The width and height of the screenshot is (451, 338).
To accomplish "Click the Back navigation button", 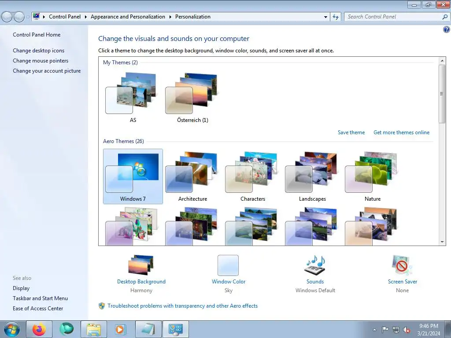I will [x=7, y=17].
